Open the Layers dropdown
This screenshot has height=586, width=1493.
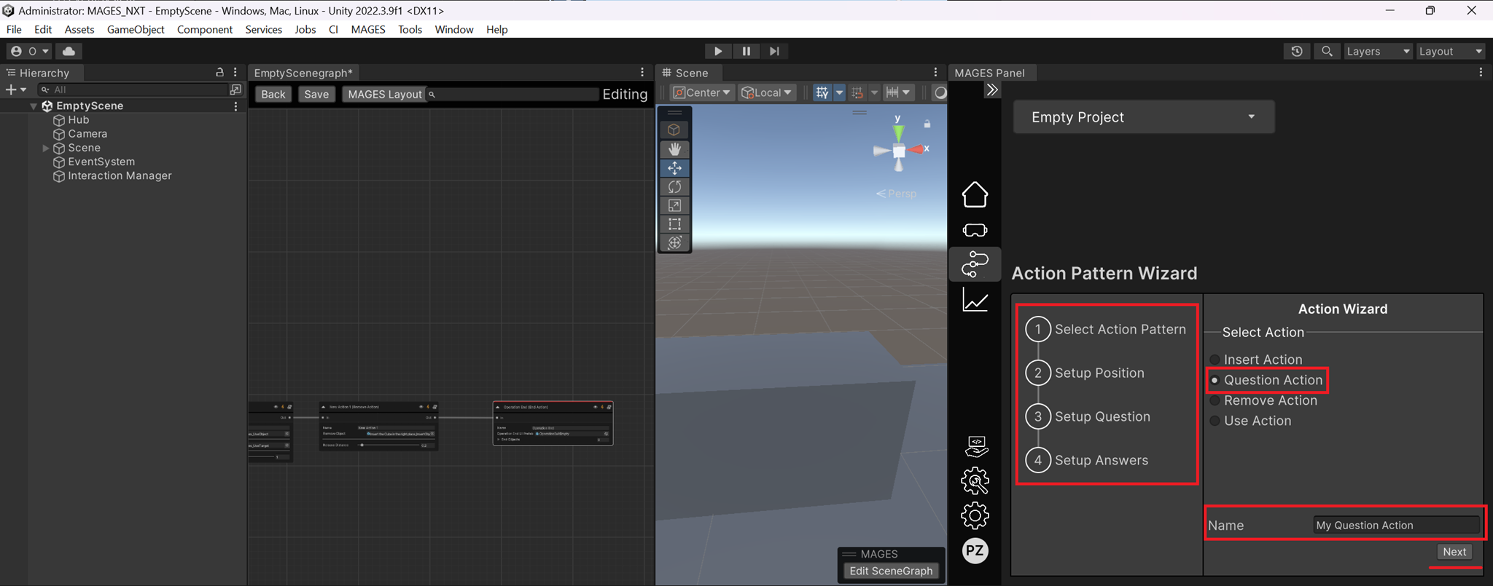coord(1377,51)
